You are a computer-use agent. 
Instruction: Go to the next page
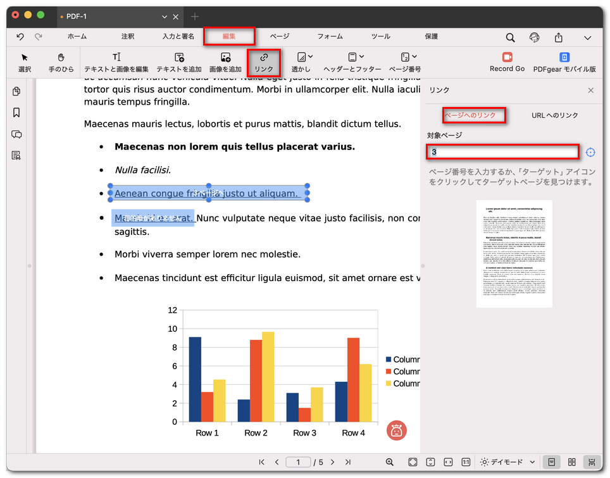333,462
